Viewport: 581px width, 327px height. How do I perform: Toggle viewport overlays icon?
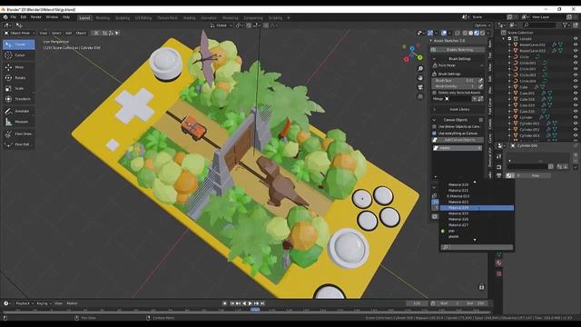click(444, 33)
